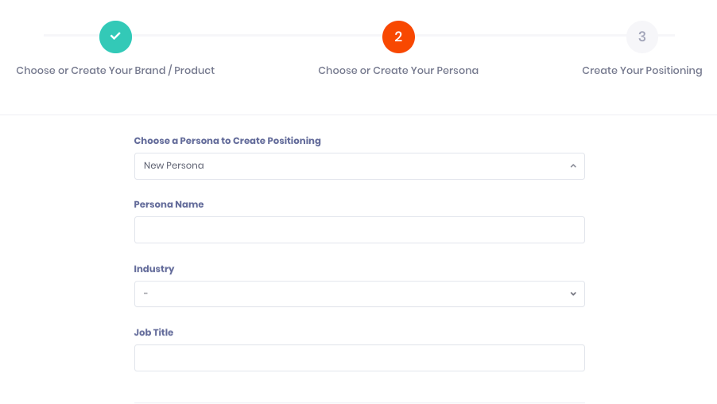Jump to the Create Your Positioning step label
The image size is (717, 404).
coord(642,71)
